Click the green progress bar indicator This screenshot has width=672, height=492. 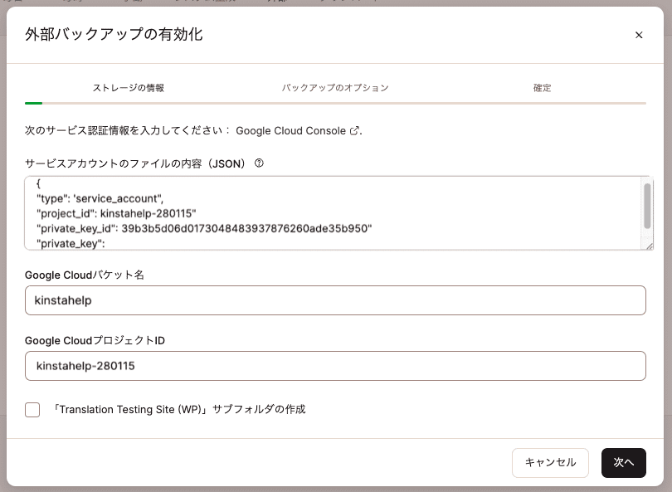(33, 104)
